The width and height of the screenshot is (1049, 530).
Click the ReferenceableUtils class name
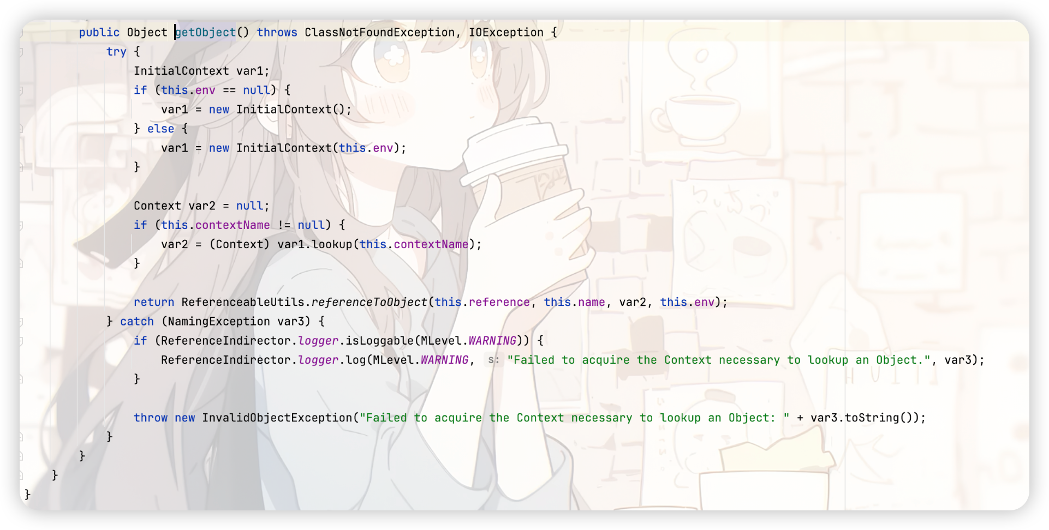pos(243,302)
